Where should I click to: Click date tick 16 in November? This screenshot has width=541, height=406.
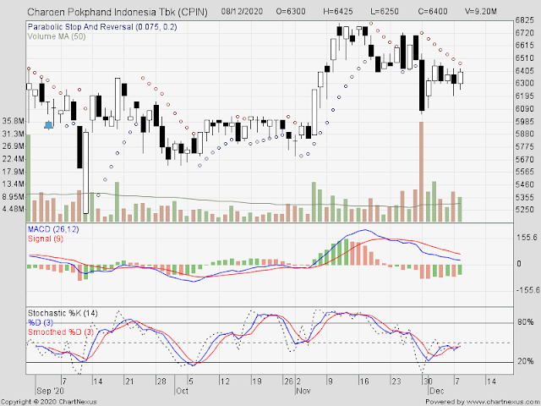point(364,381)
